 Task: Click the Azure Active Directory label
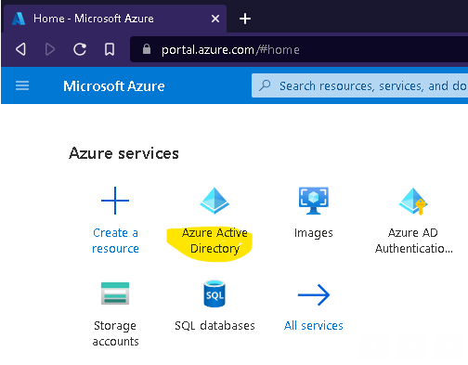214,241
